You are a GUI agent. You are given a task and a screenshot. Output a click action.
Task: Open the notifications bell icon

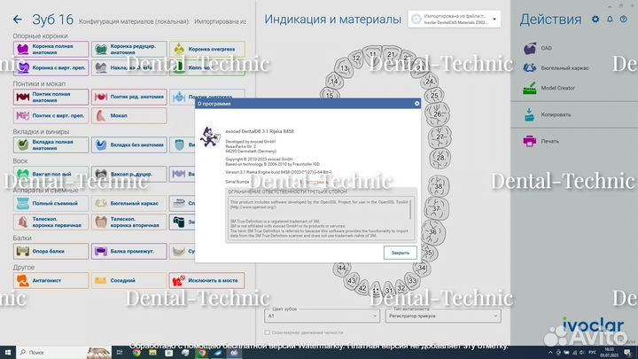[610, 20]
